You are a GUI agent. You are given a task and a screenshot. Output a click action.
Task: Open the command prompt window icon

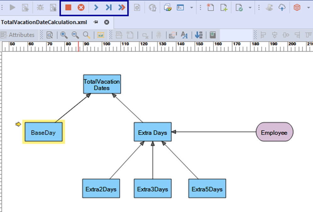[180, 8]
